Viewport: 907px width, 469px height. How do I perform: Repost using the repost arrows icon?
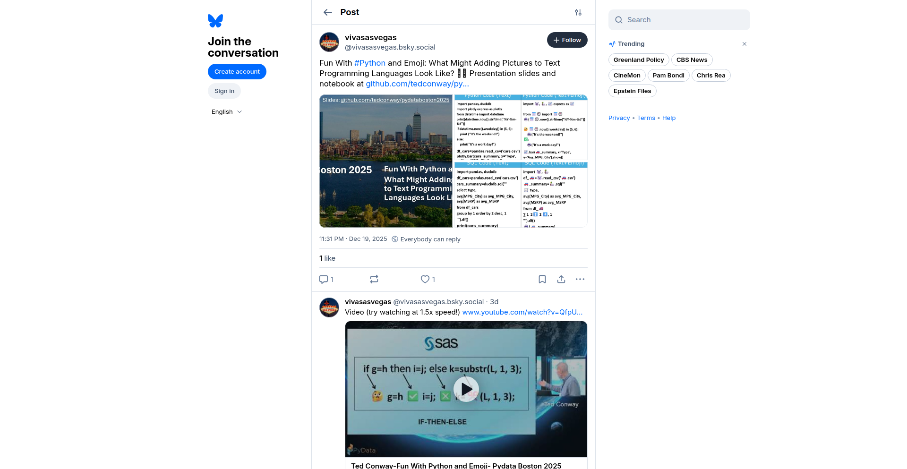point(374,279)
